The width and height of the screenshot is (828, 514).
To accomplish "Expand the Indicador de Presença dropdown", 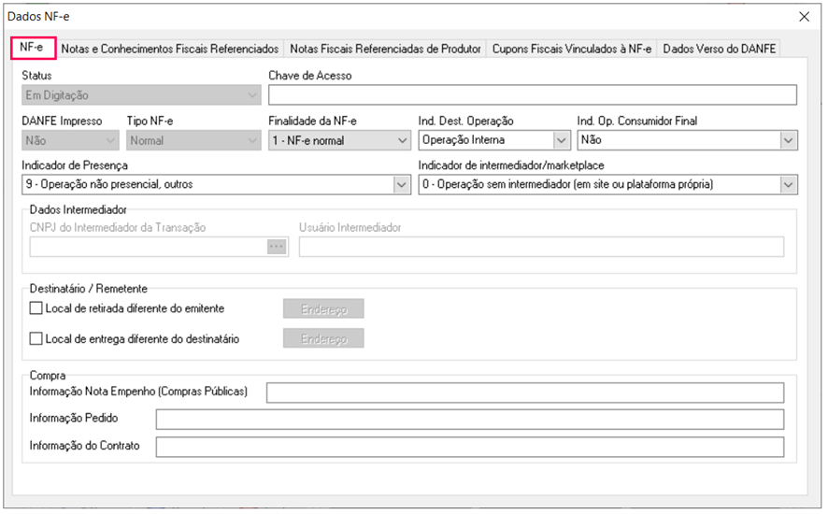I will point(402,185).
